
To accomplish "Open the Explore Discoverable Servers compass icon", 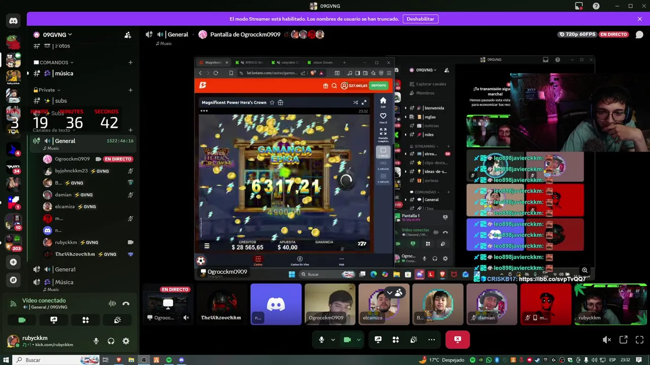I will click(13, 280).
